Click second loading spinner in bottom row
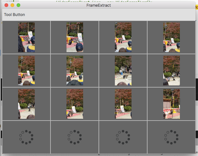This screenshot has height=156, width=198. (x=75, y=137)
